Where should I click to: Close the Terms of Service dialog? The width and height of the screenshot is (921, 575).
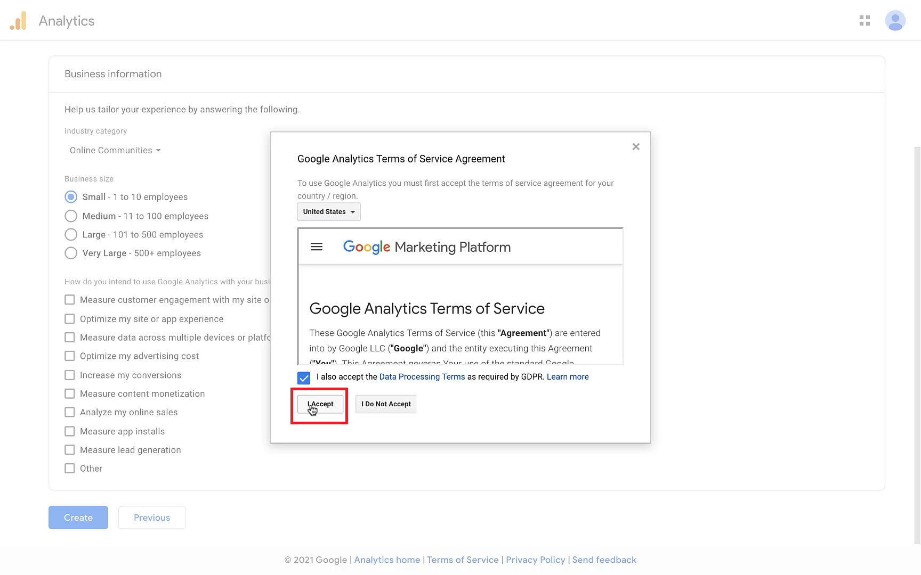(x=635, y=147)
